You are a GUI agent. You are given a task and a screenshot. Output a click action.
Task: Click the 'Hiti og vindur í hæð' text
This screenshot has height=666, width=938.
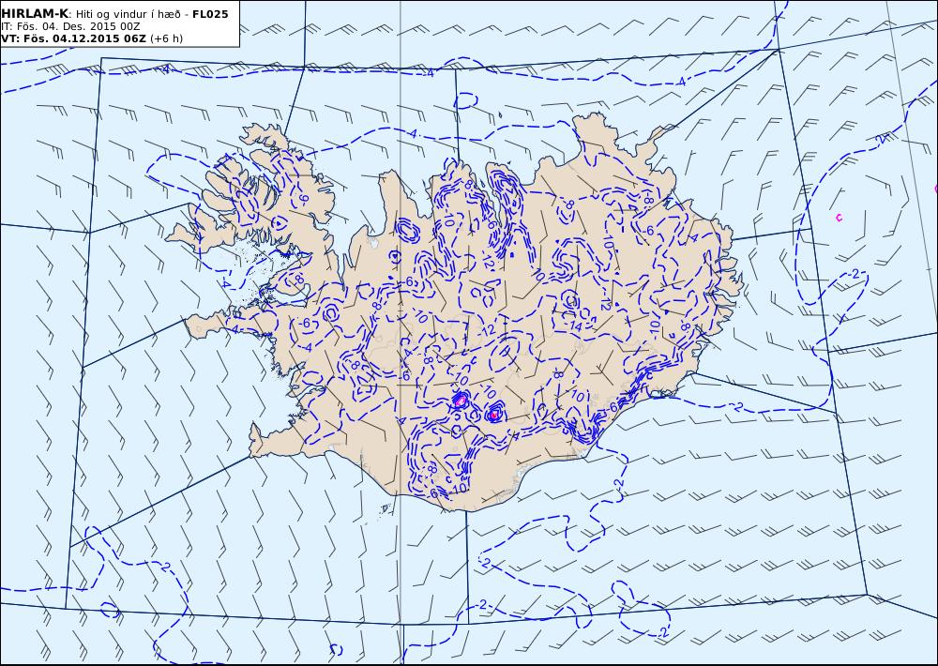(x=128, y=14)
